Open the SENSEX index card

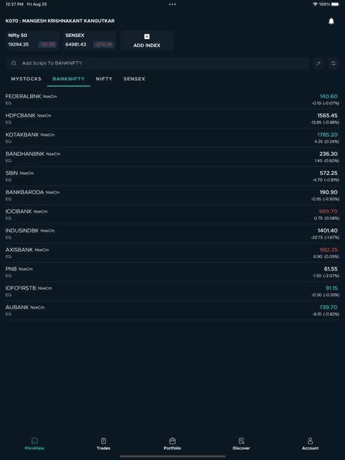click(90, 40)
